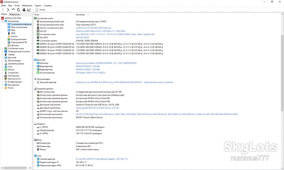This screenshot has width=284, height=170.
Task: Expand the Тесты tree node
Action: pos(2,88)
